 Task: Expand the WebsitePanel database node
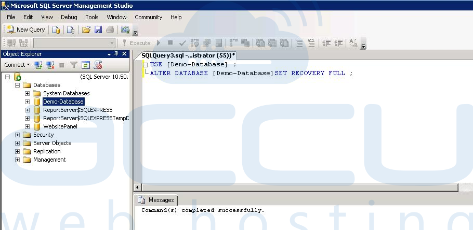click(x=27, y=126)
